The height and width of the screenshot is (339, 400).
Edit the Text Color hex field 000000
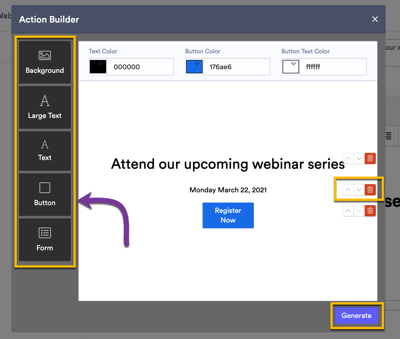click(140, 67)
